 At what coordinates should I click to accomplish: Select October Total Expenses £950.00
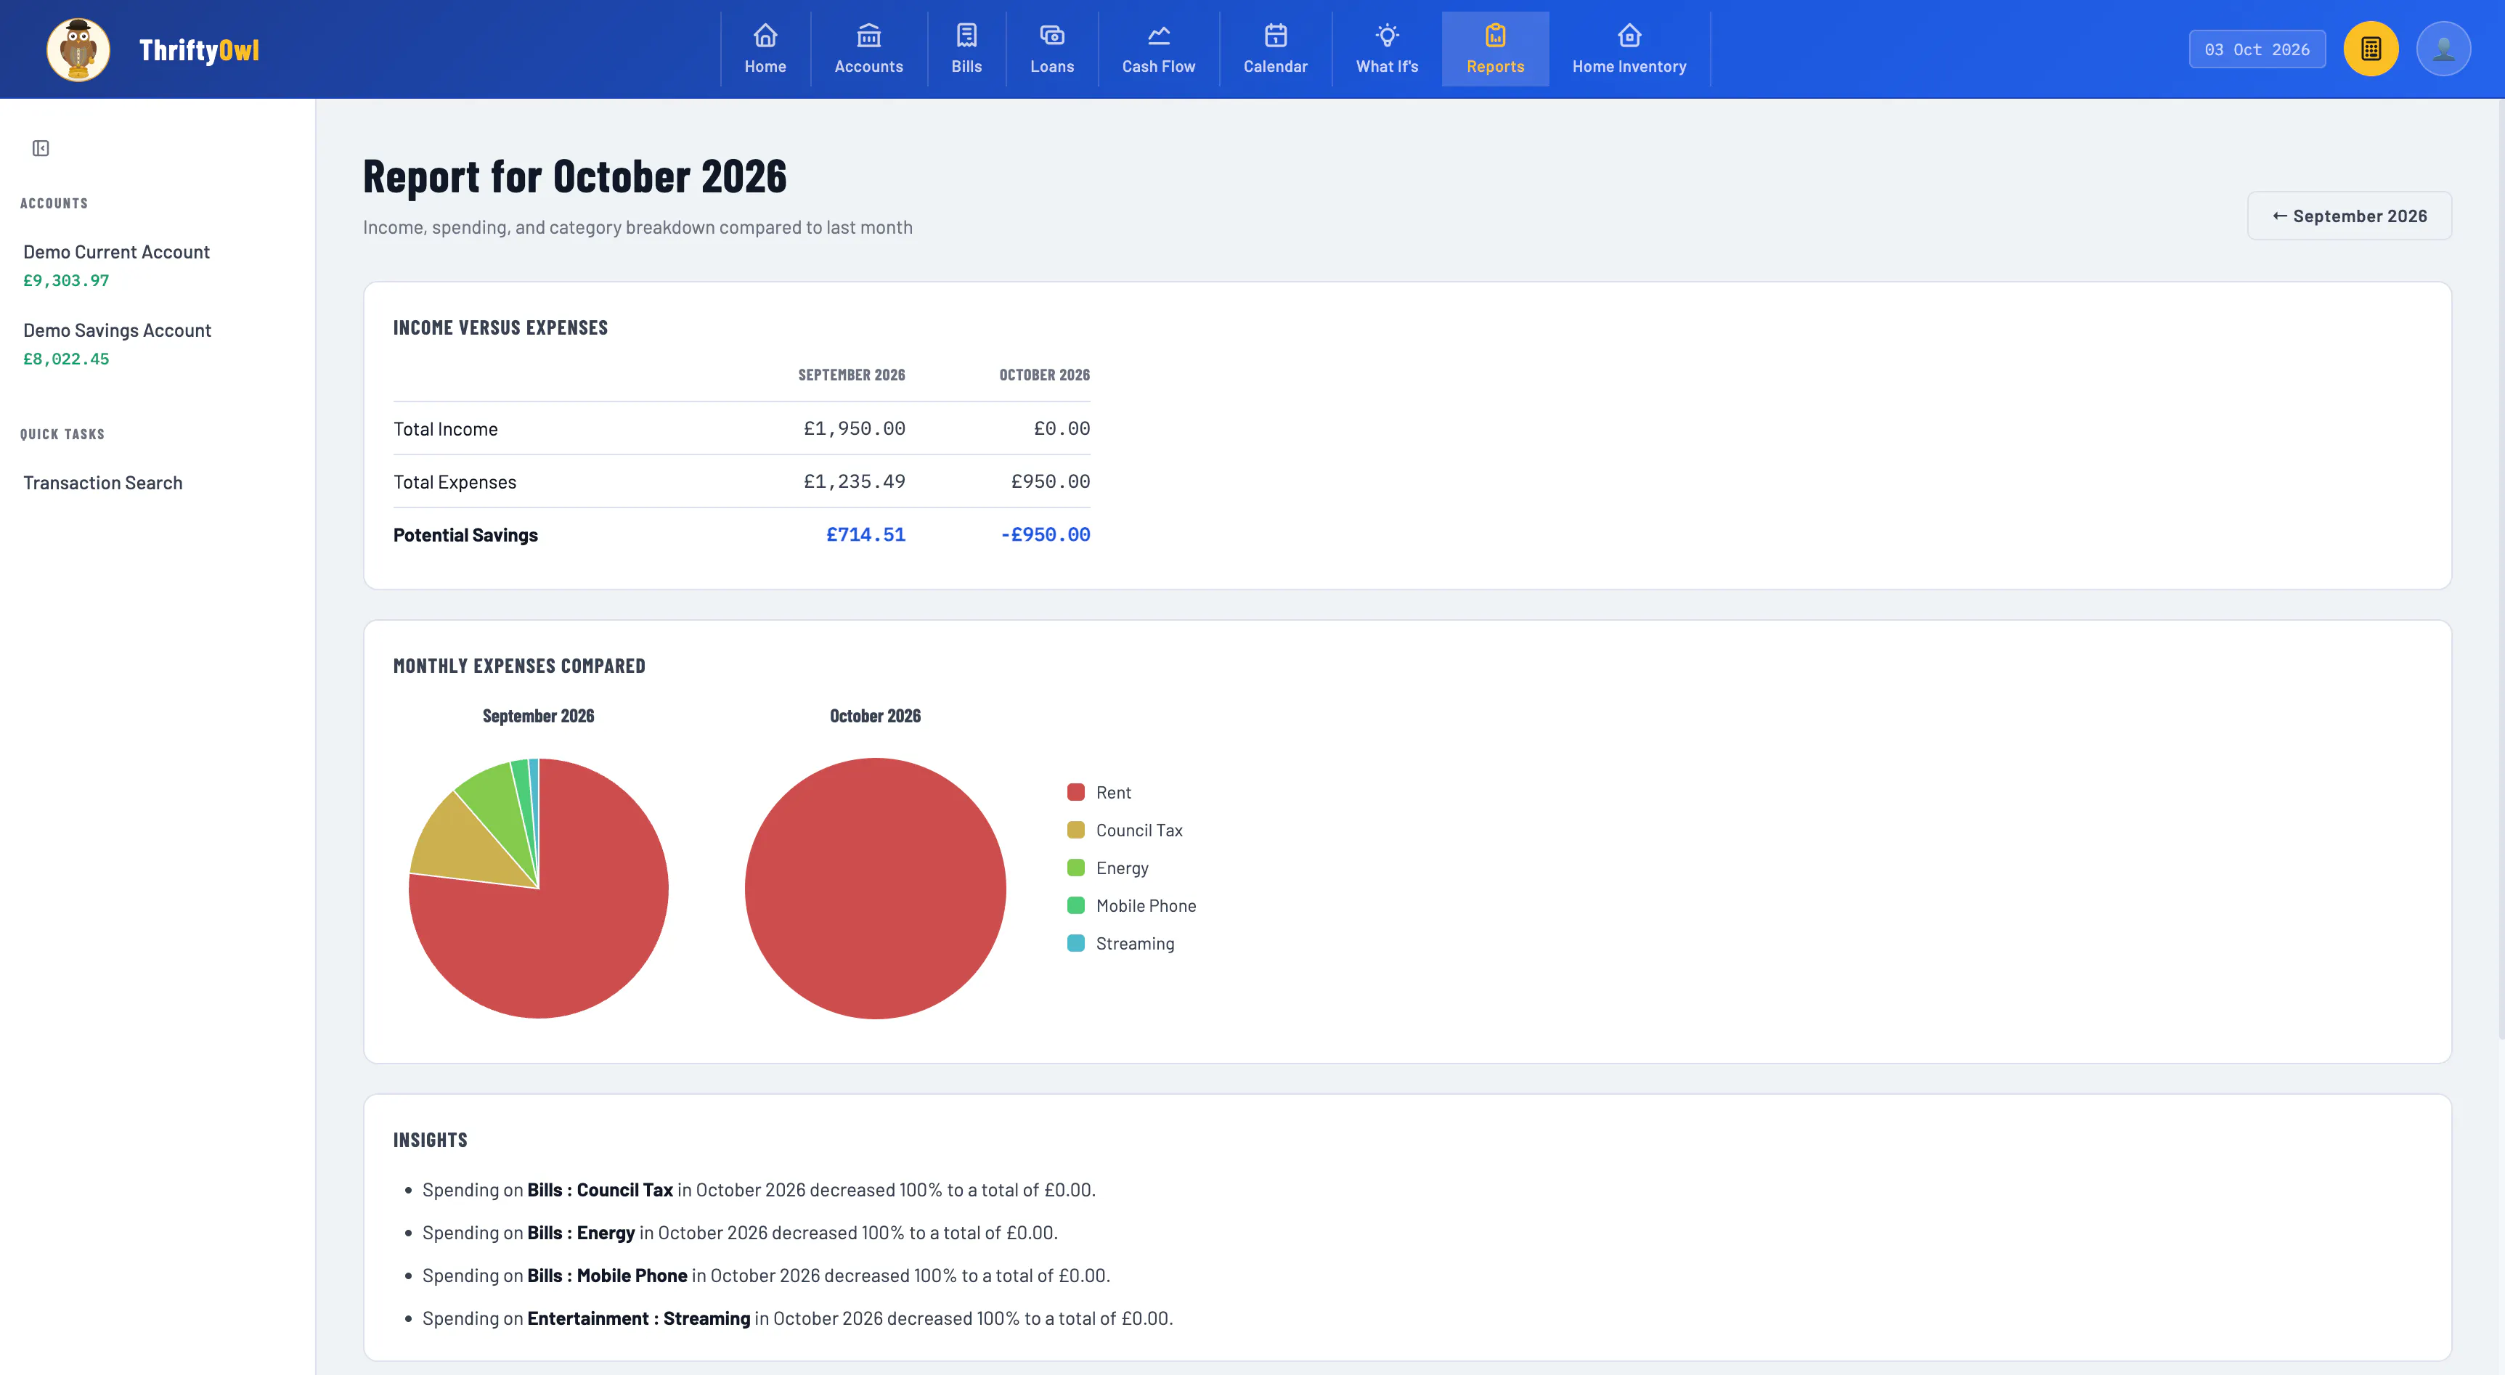(1050, 481)
